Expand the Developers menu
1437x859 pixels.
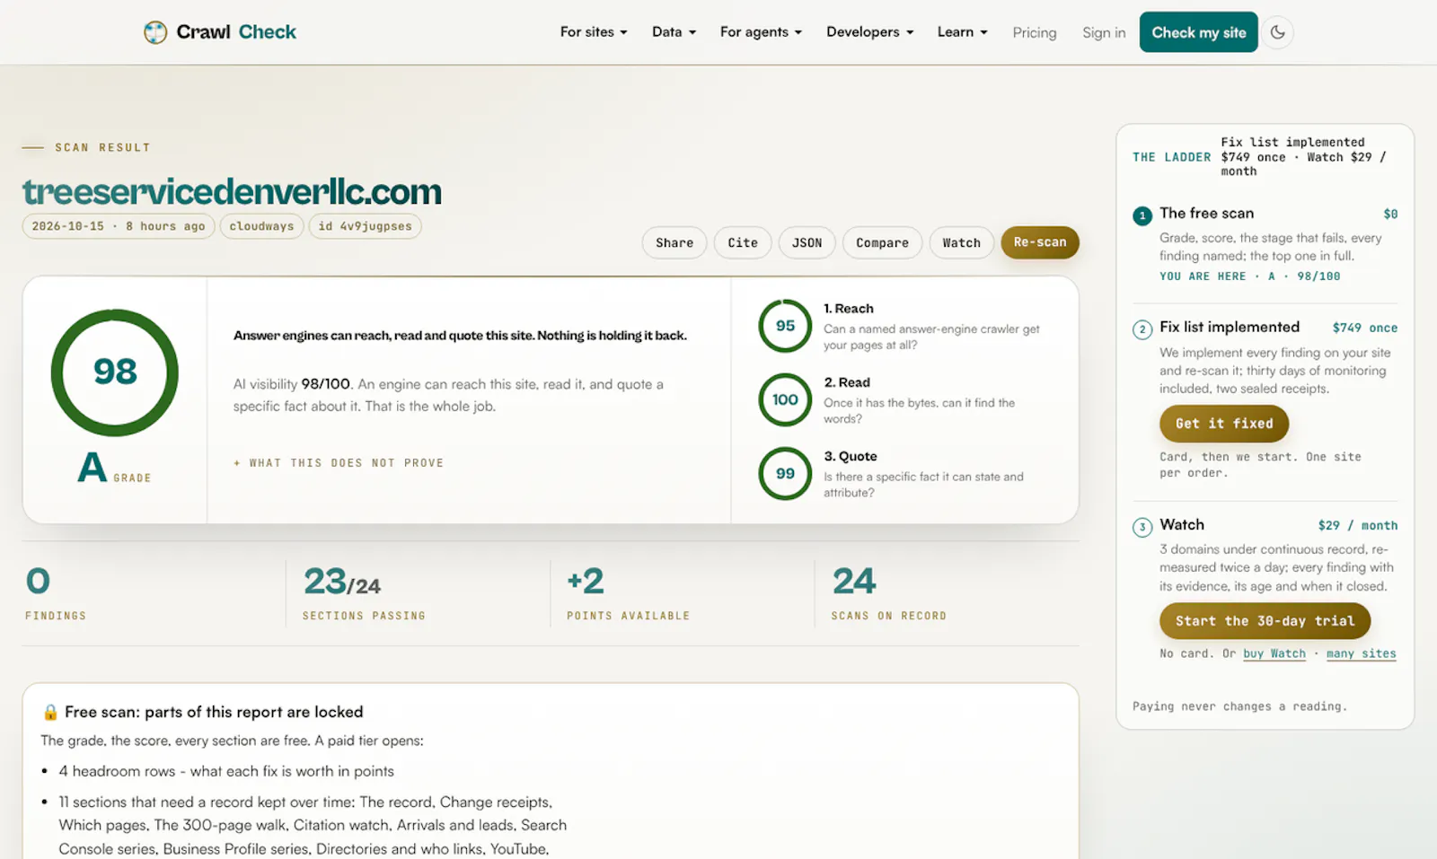[869, 32]
